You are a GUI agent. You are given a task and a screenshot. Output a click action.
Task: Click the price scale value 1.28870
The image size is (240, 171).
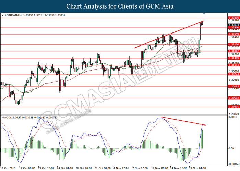coord(233,114)
